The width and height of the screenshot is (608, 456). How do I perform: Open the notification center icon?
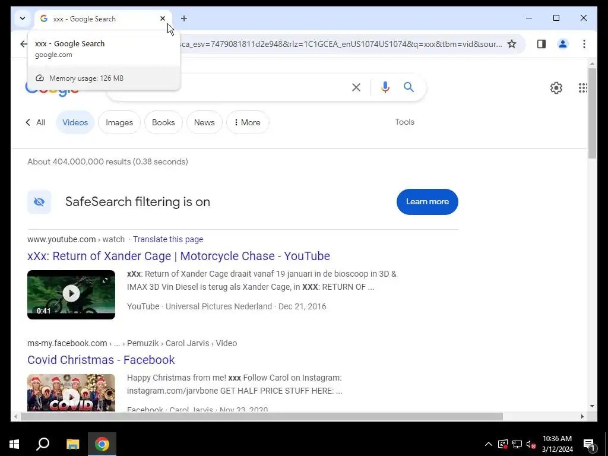(x=590, y=444)
